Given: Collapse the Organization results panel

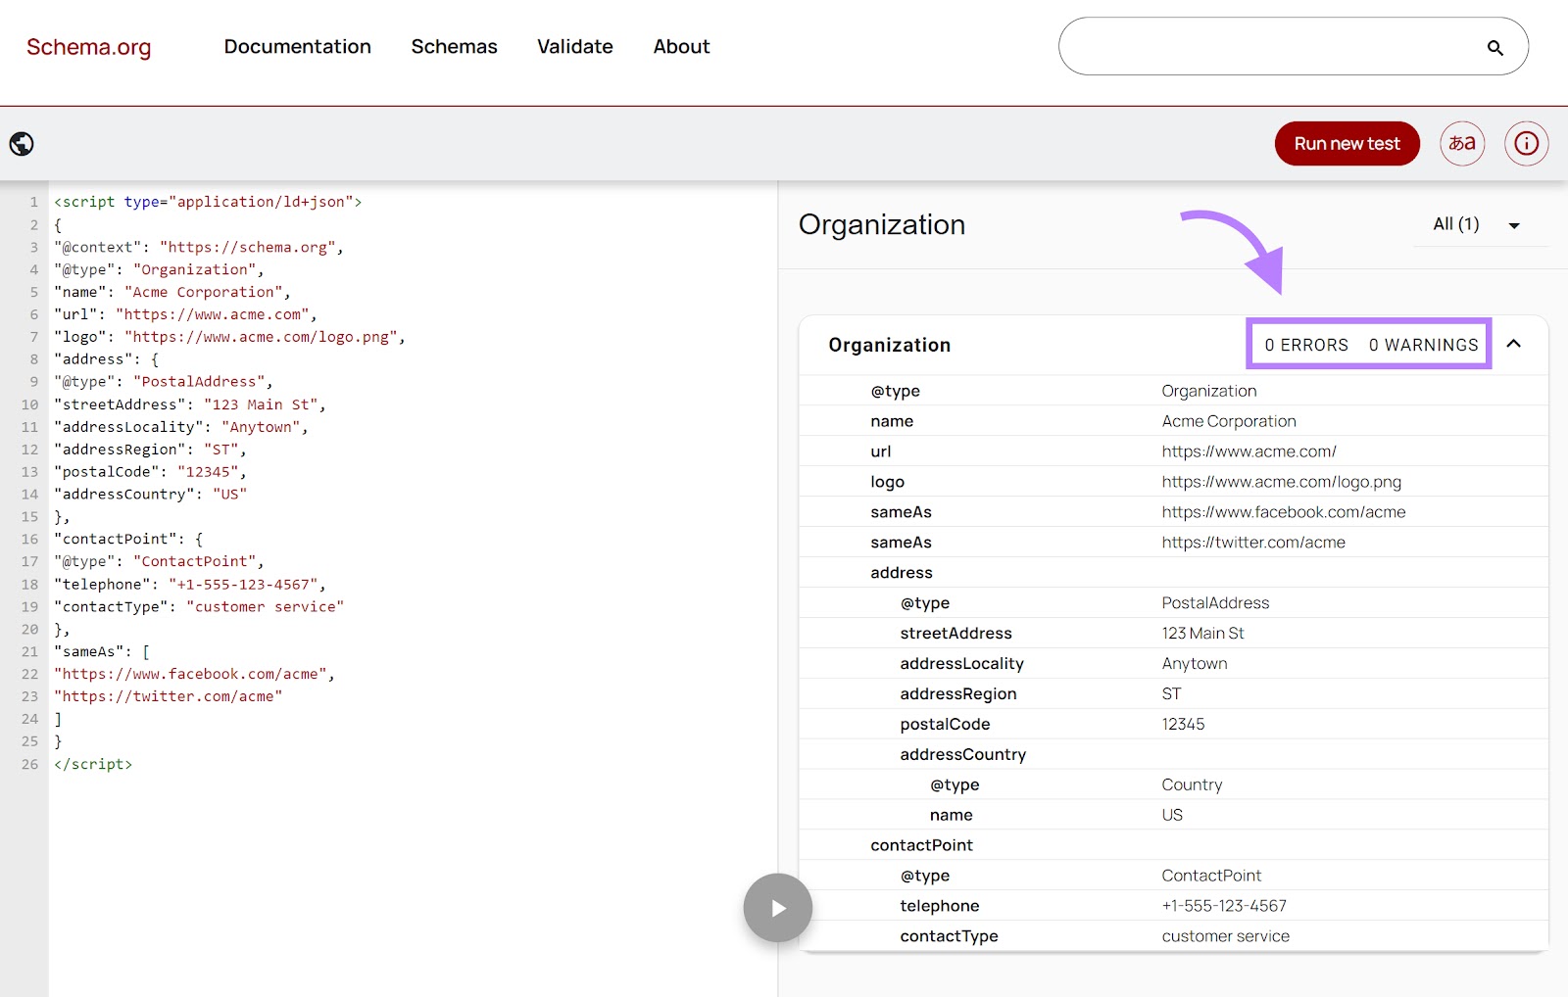Looking at the screenshot, I should (1515, 345).
